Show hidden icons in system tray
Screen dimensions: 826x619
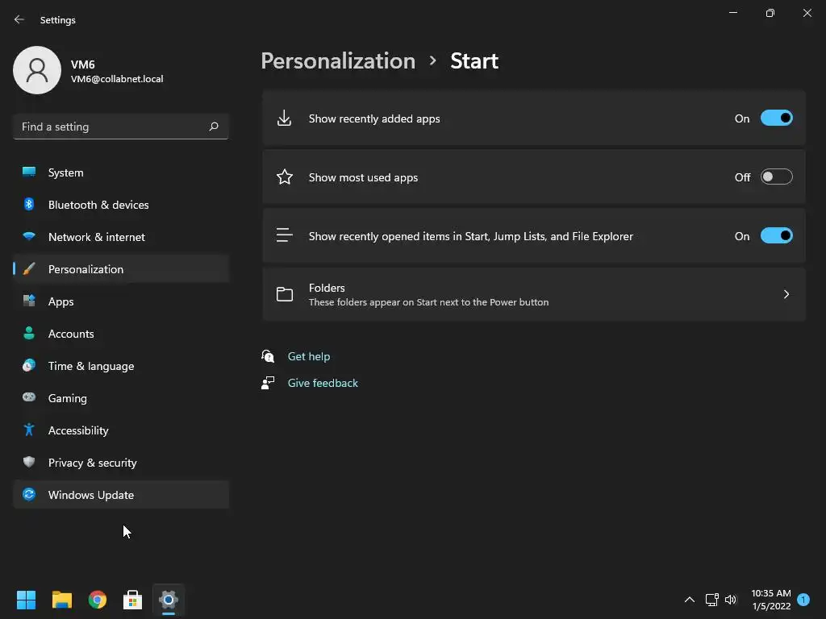click(x=689, y=600)
